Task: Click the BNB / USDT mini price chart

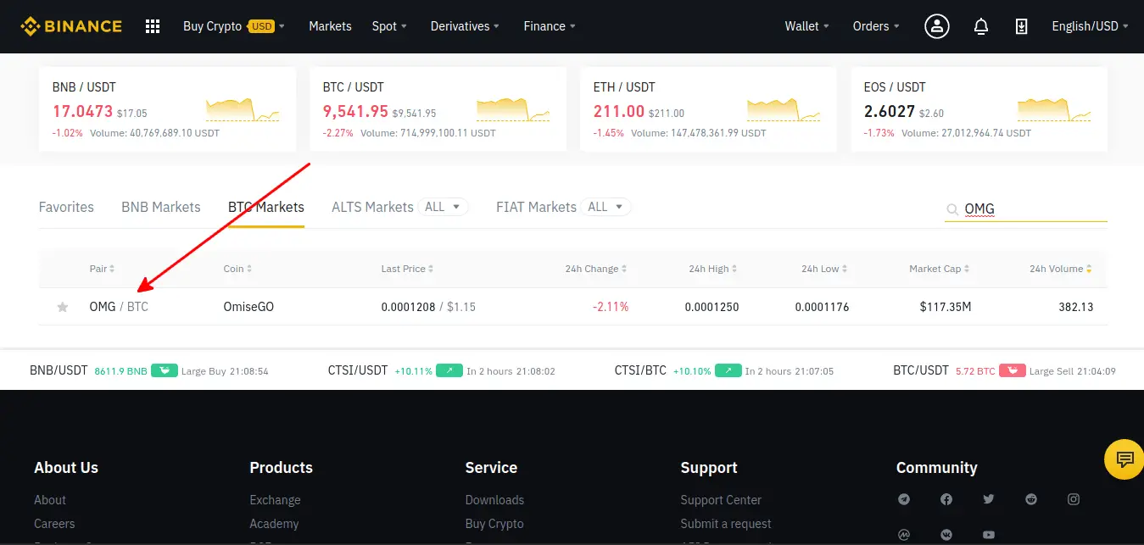Action: click(x=243, y=109)
